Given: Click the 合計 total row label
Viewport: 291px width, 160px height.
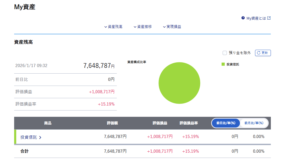Looking at the screenshot, I should tap(24, 151).
